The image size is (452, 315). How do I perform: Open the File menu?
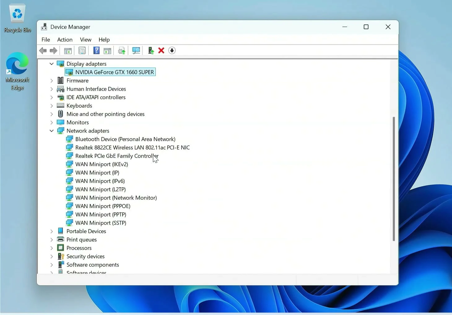[x=46, y=40]
